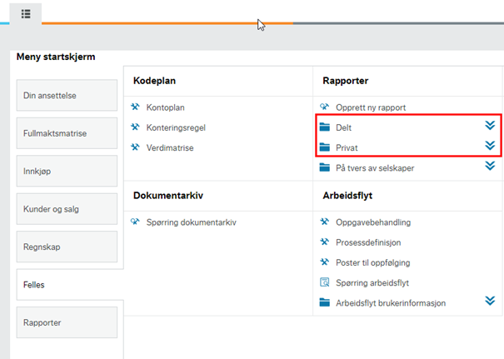The image size is (504, 359).
Task: Click the Delt folder icon
Action: 325,127
